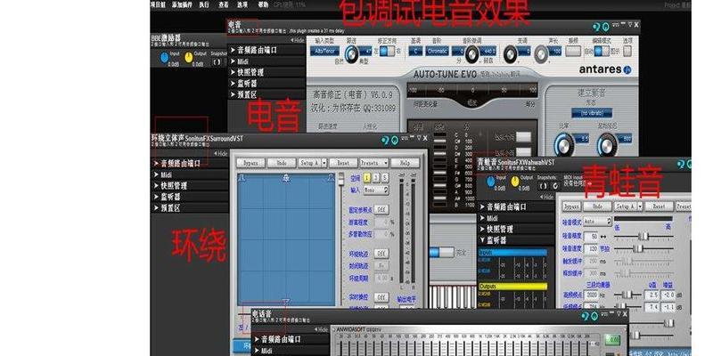This screenshot has height=356, width=713.
Task: Click Bypass in surround plugin
Action: (251, 163)
